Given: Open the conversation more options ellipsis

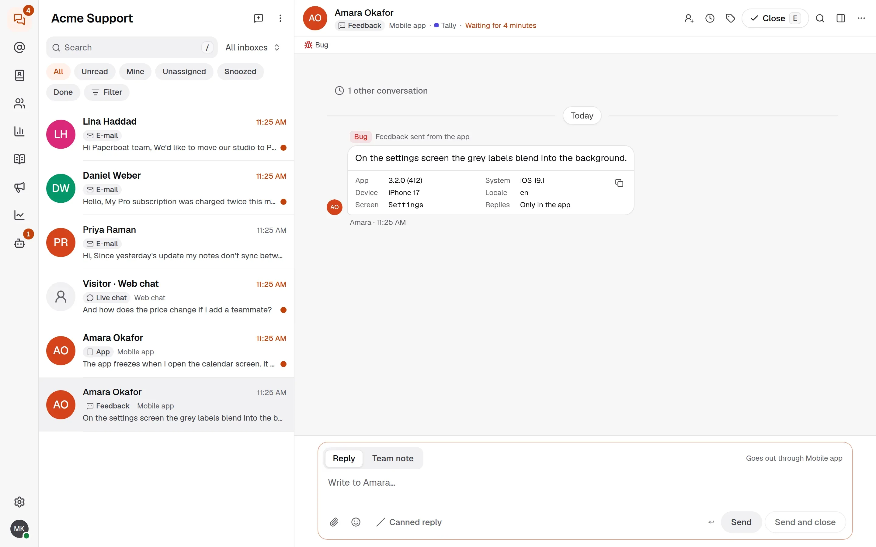Looking at the screenshot, I should 861,18.
